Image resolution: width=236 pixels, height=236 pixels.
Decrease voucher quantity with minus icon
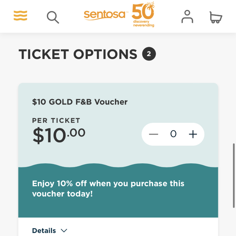point(153,134)
